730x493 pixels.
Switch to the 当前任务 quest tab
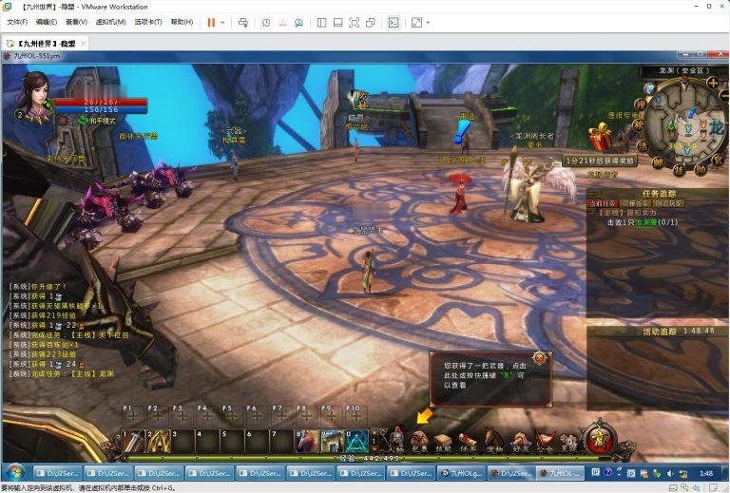coord(603,203)
